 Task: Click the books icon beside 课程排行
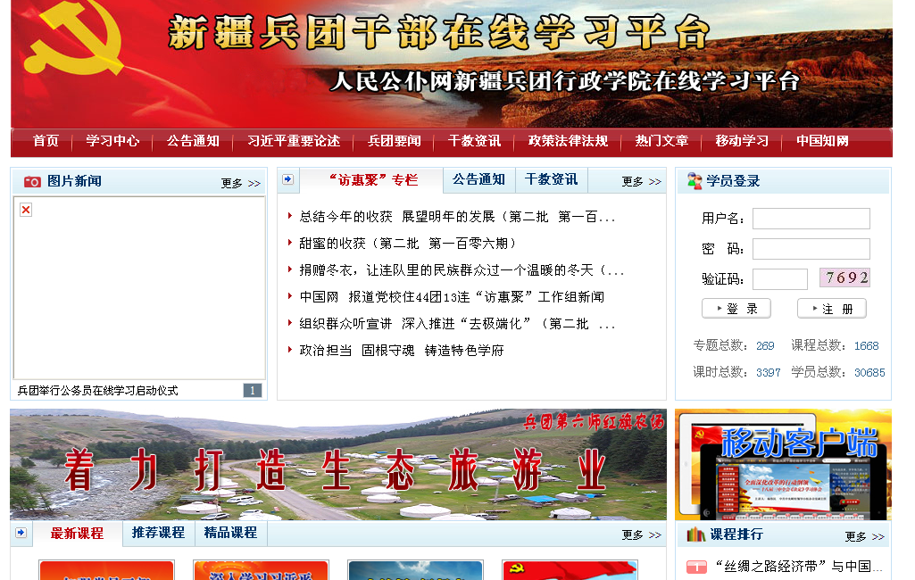click(x=695, y=534)
